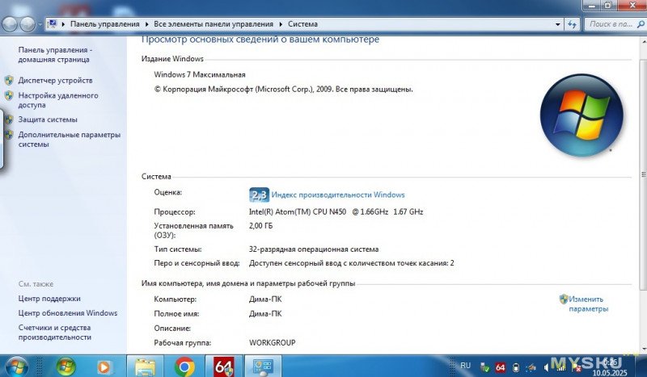Launch Google Chrome from taskbar
The width and height of the screenshot is (647, 377).
[184, 367]
